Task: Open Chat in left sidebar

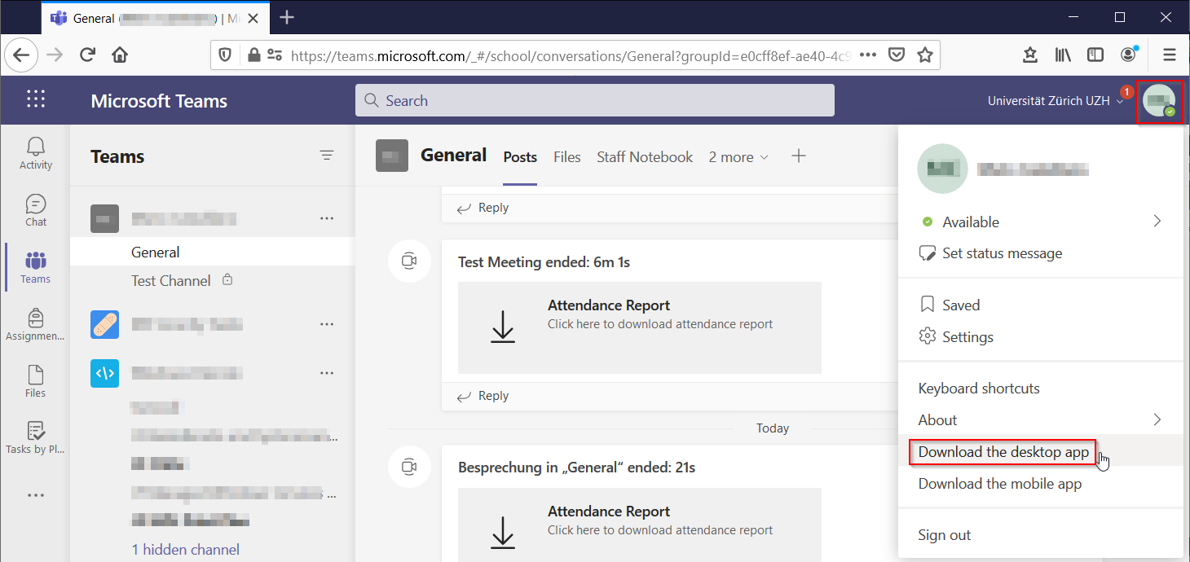Action: 35,210
